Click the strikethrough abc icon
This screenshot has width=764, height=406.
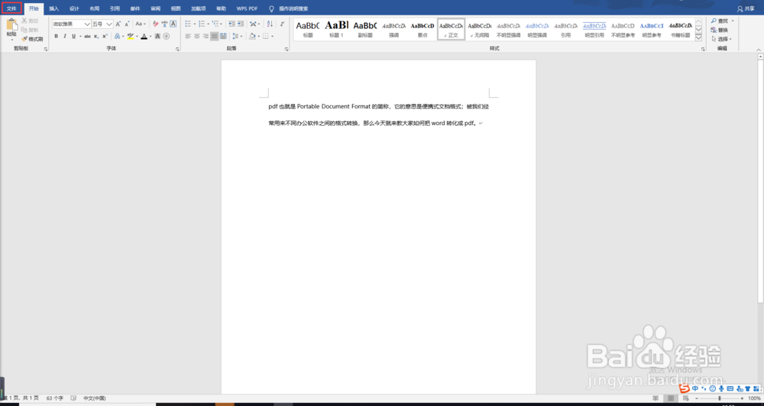point(87,36)
